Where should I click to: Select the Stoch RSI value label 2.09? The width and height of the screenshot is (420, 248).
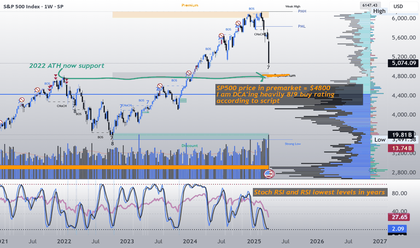[398, 229]
